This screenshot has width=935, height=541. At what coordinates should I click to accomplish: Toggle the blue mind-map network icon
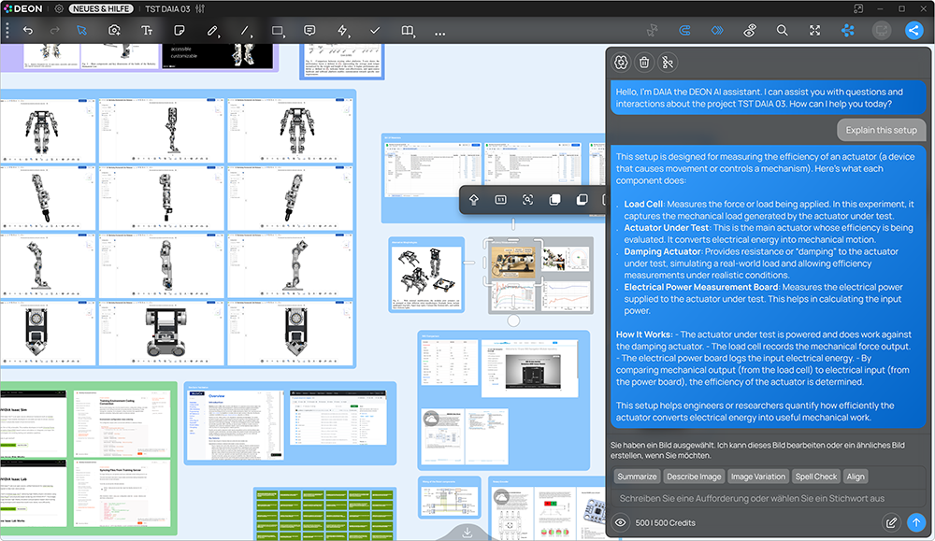click(x=847, y=31)
